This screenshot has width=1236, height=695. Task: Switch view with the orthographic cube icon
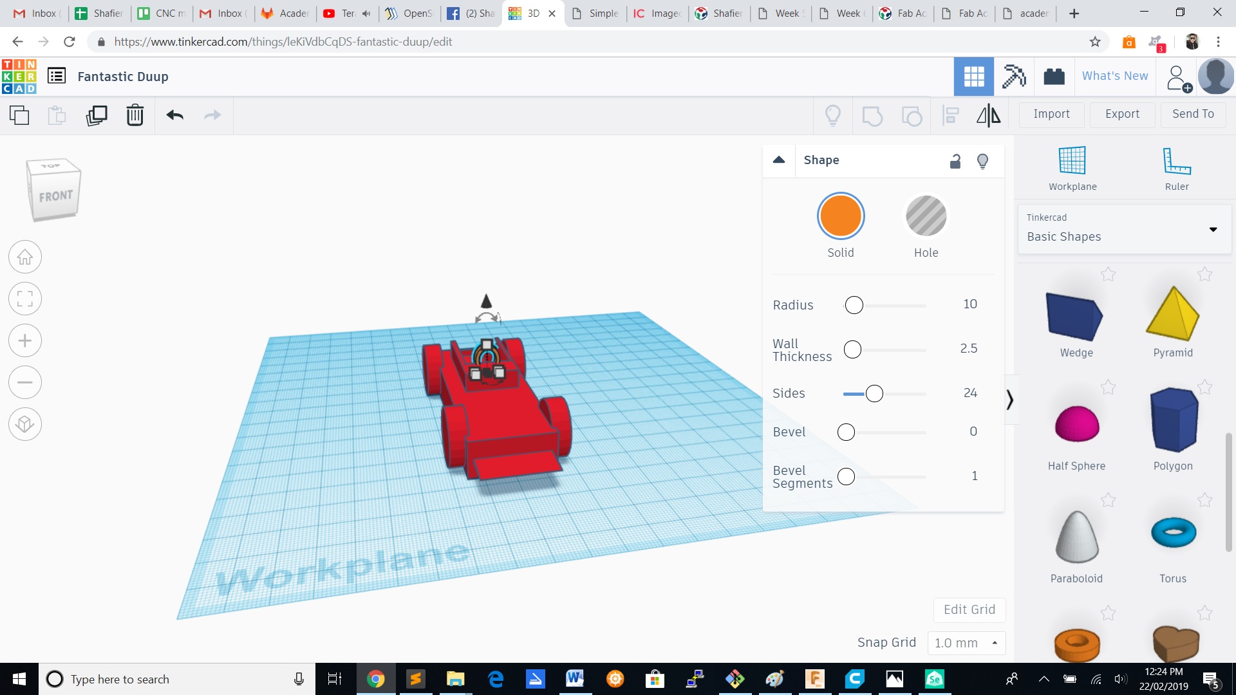(25, 424)
